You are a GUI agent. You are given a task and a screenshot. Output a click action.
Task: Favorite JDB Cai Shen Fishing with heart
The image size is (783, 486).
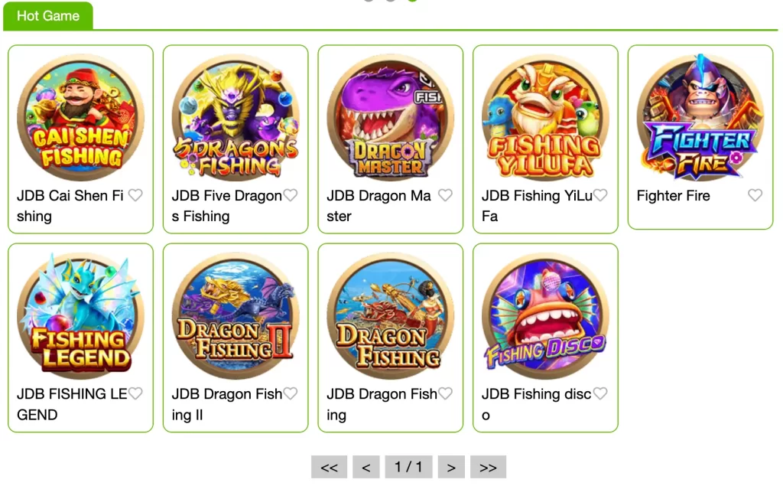[135, 195]
